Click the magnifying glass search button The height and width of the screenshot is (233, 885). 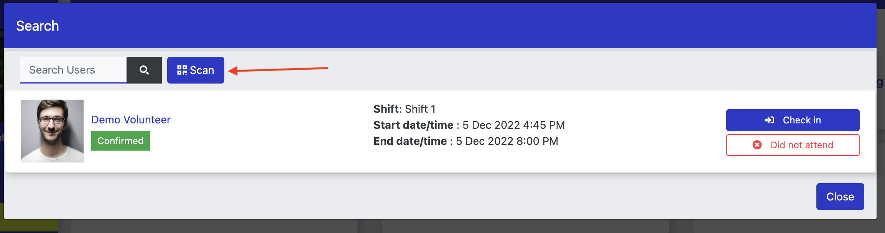click(144, 70)
